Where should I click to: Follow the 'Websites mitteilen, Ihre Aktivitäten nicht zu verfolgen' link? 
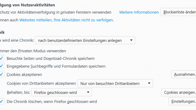tap(66, 20)
